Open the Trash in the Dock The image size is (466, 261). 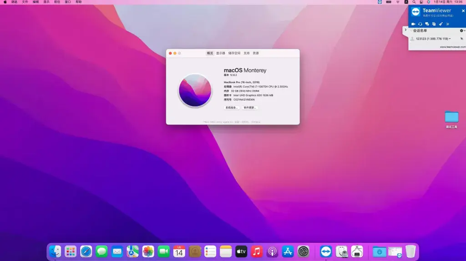[x=410, y=251]
